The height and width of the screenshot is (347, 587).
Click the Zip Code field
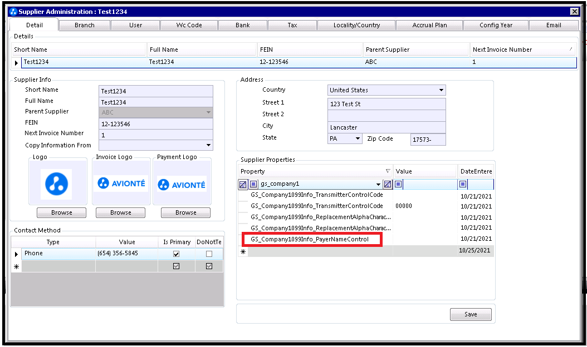click(428, 140)
